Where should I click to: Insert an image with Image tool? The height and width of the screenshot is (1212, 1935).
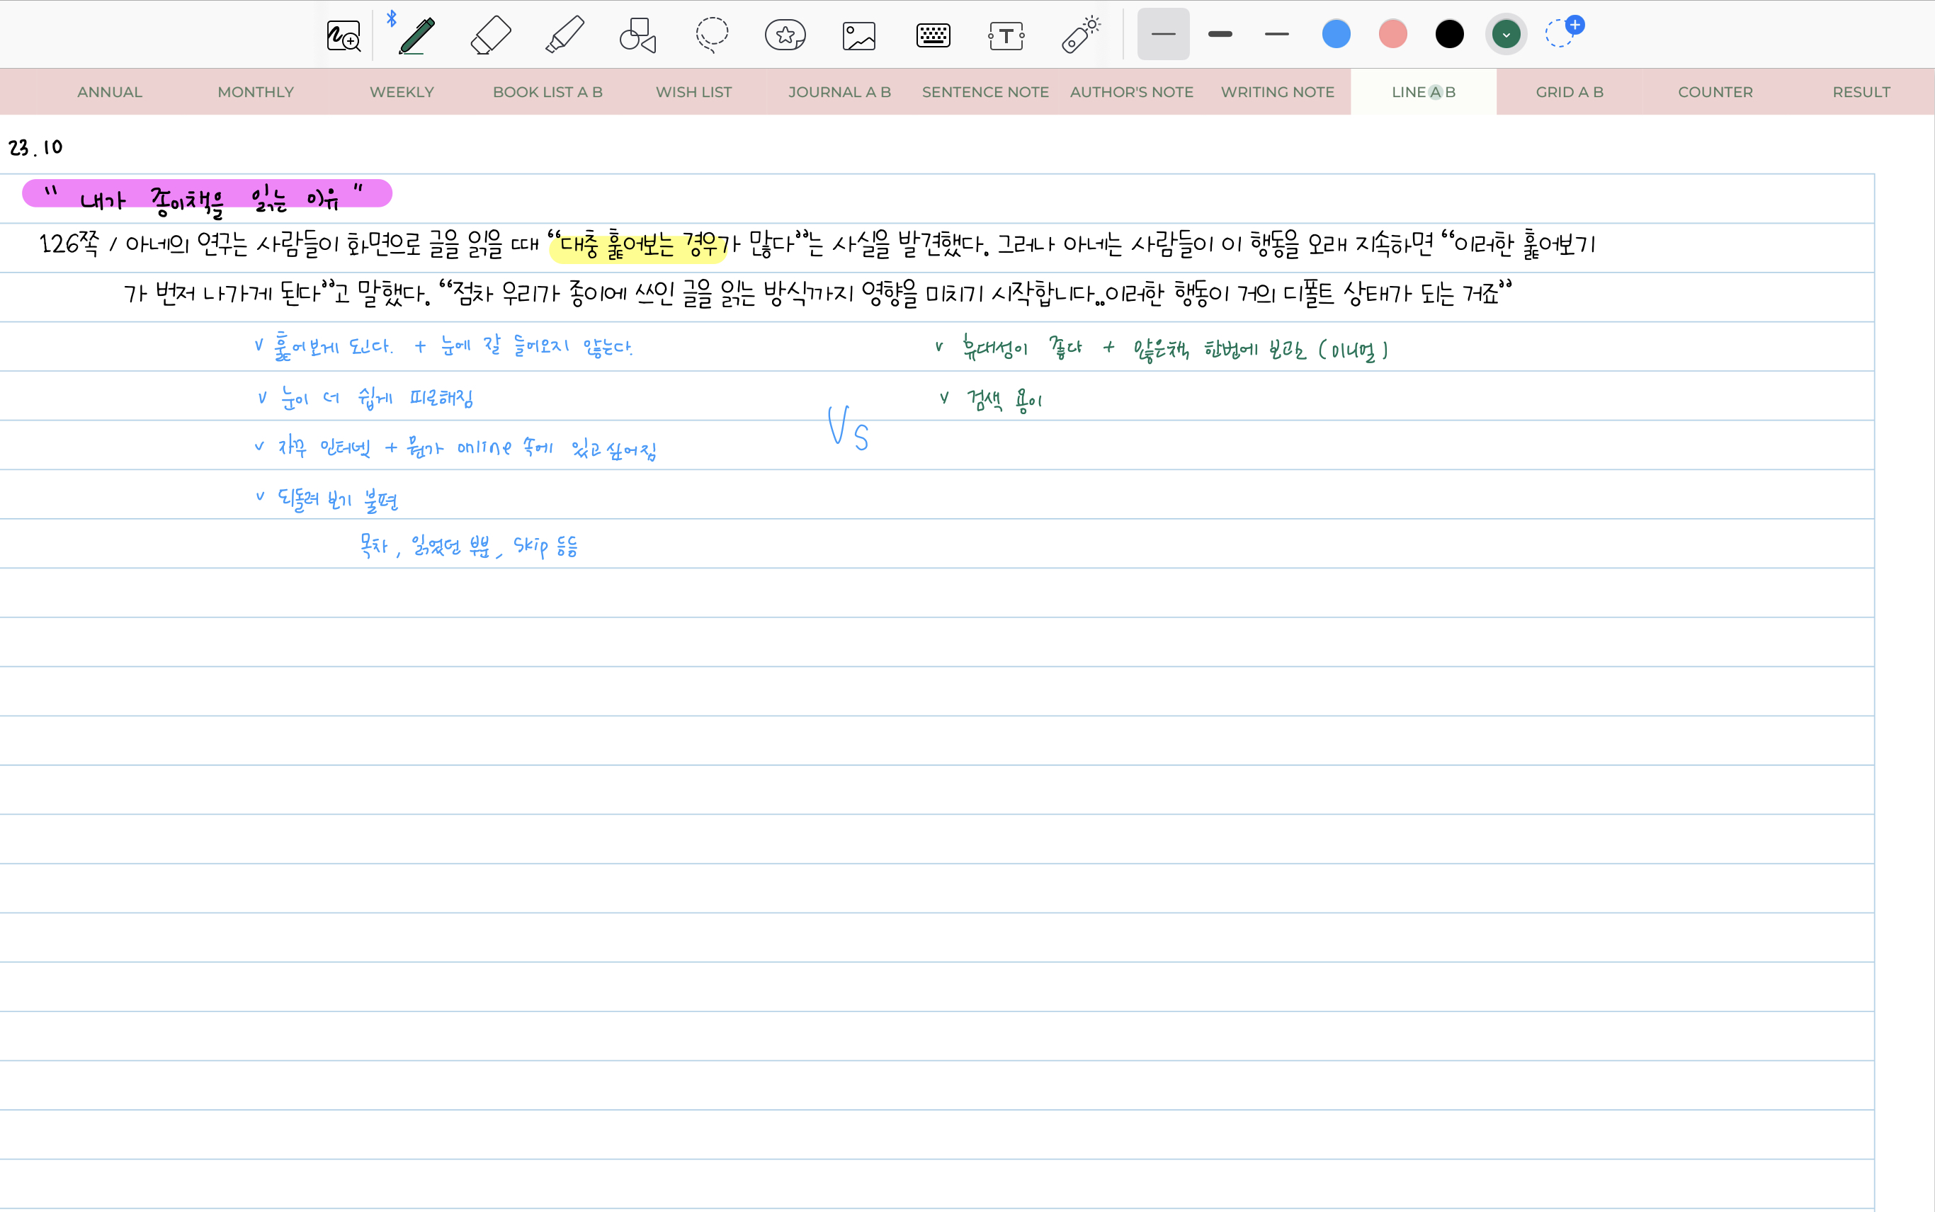859,35
